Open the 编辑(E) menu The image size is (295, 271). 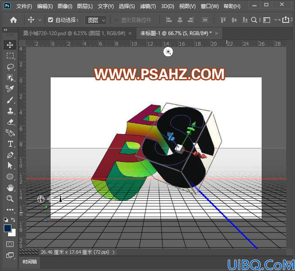(45, 6)
